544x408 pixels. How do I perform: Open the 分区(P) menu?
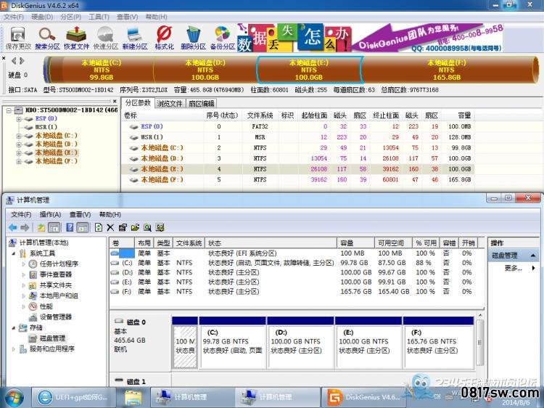pyautogui.click(x=70, y=17)
